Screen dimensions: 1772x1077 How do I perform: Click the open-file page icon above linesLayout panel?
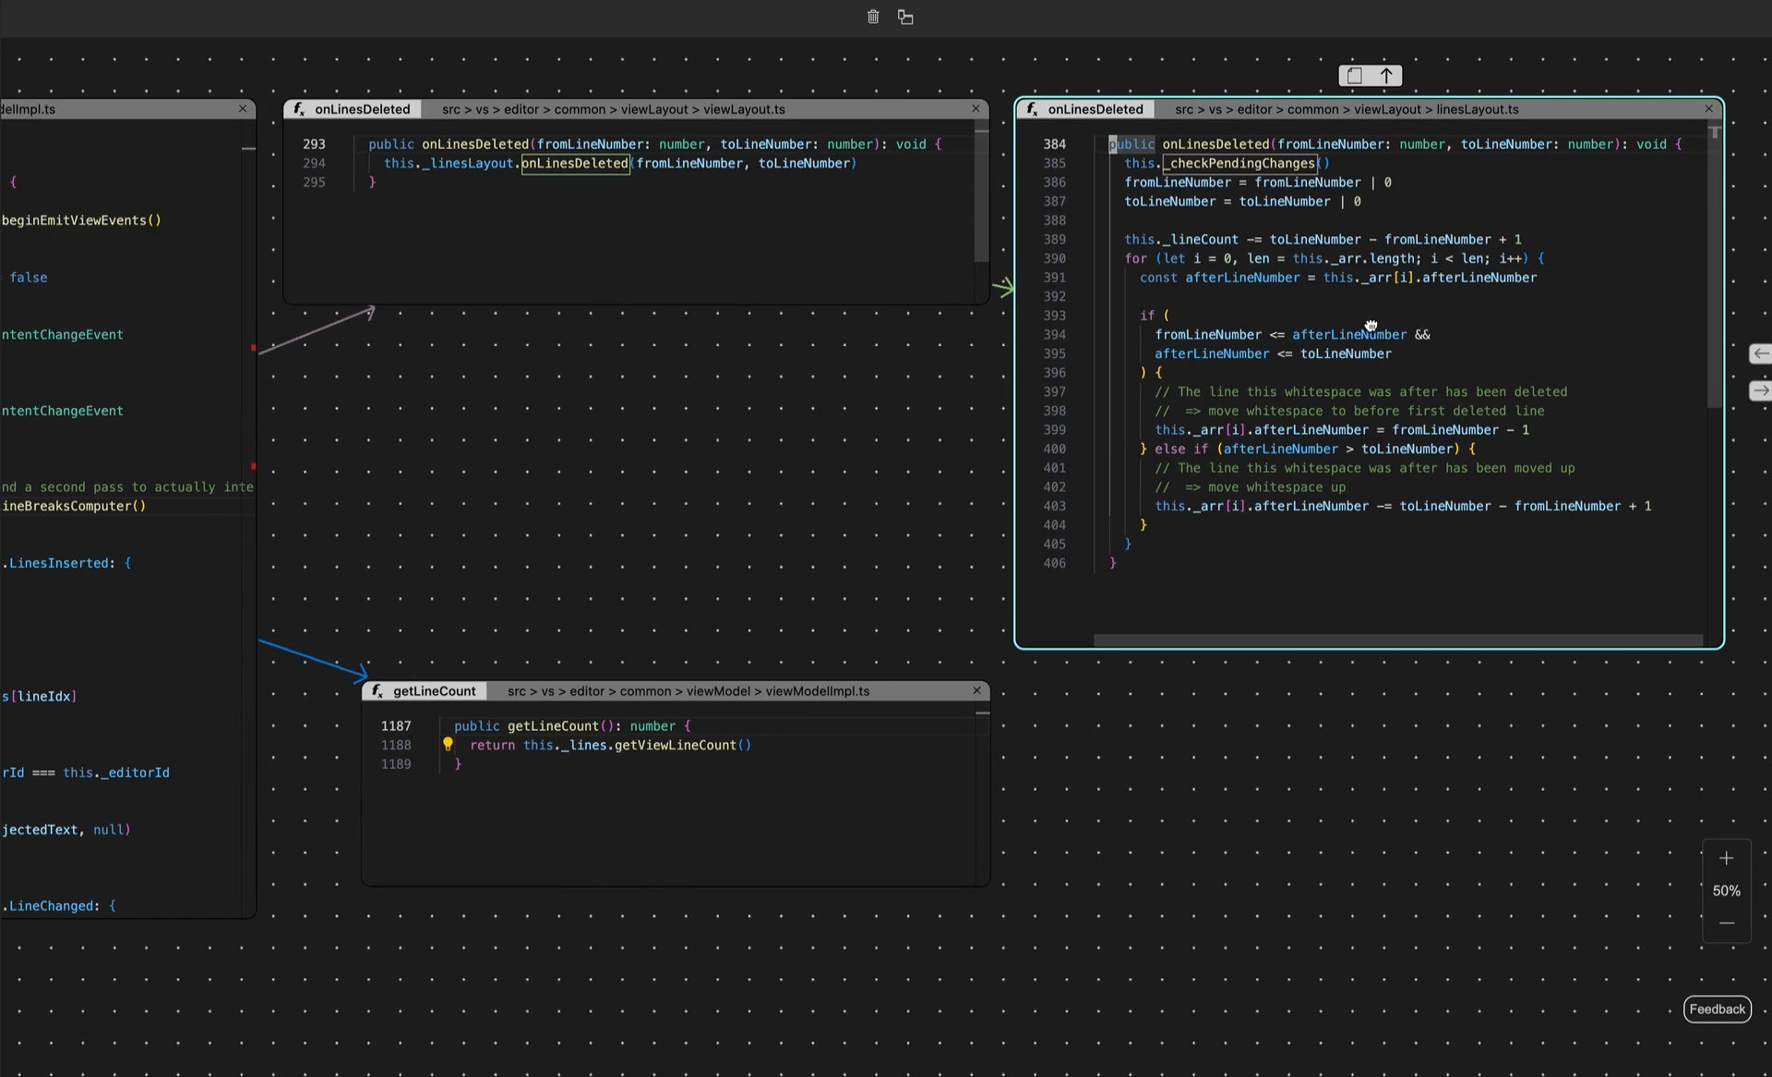coord(1354,76)
